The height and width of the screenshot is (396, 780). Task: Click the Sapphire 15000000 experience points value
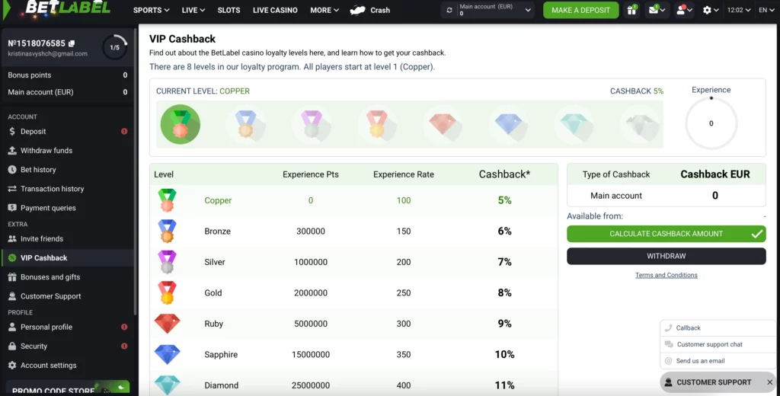pyautogui.click(x=311, y=355)
